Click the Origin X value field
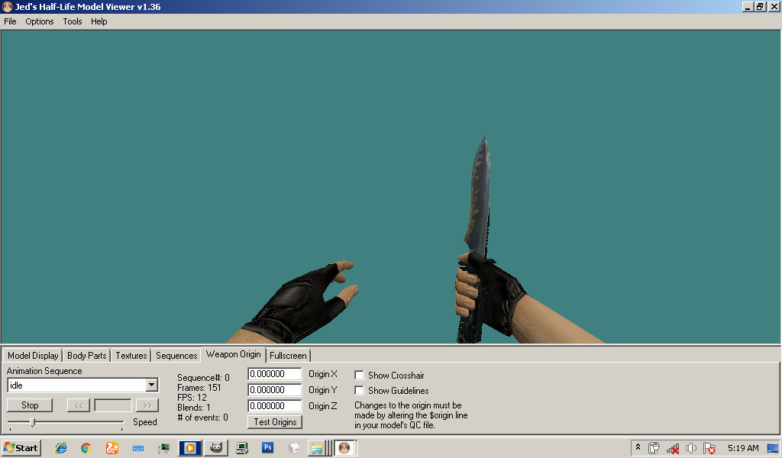The image size is (782, 458). [x=274, y=374]
